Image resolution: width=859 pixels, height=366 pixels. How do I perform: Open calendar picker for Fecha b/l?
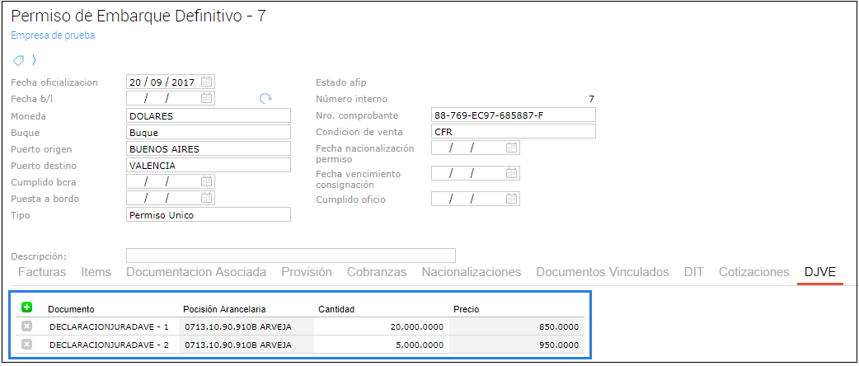coord(207,98)
